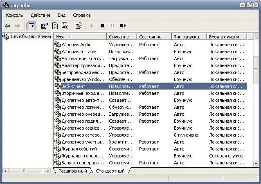Open the Справка menu

(x=82, y=15)
